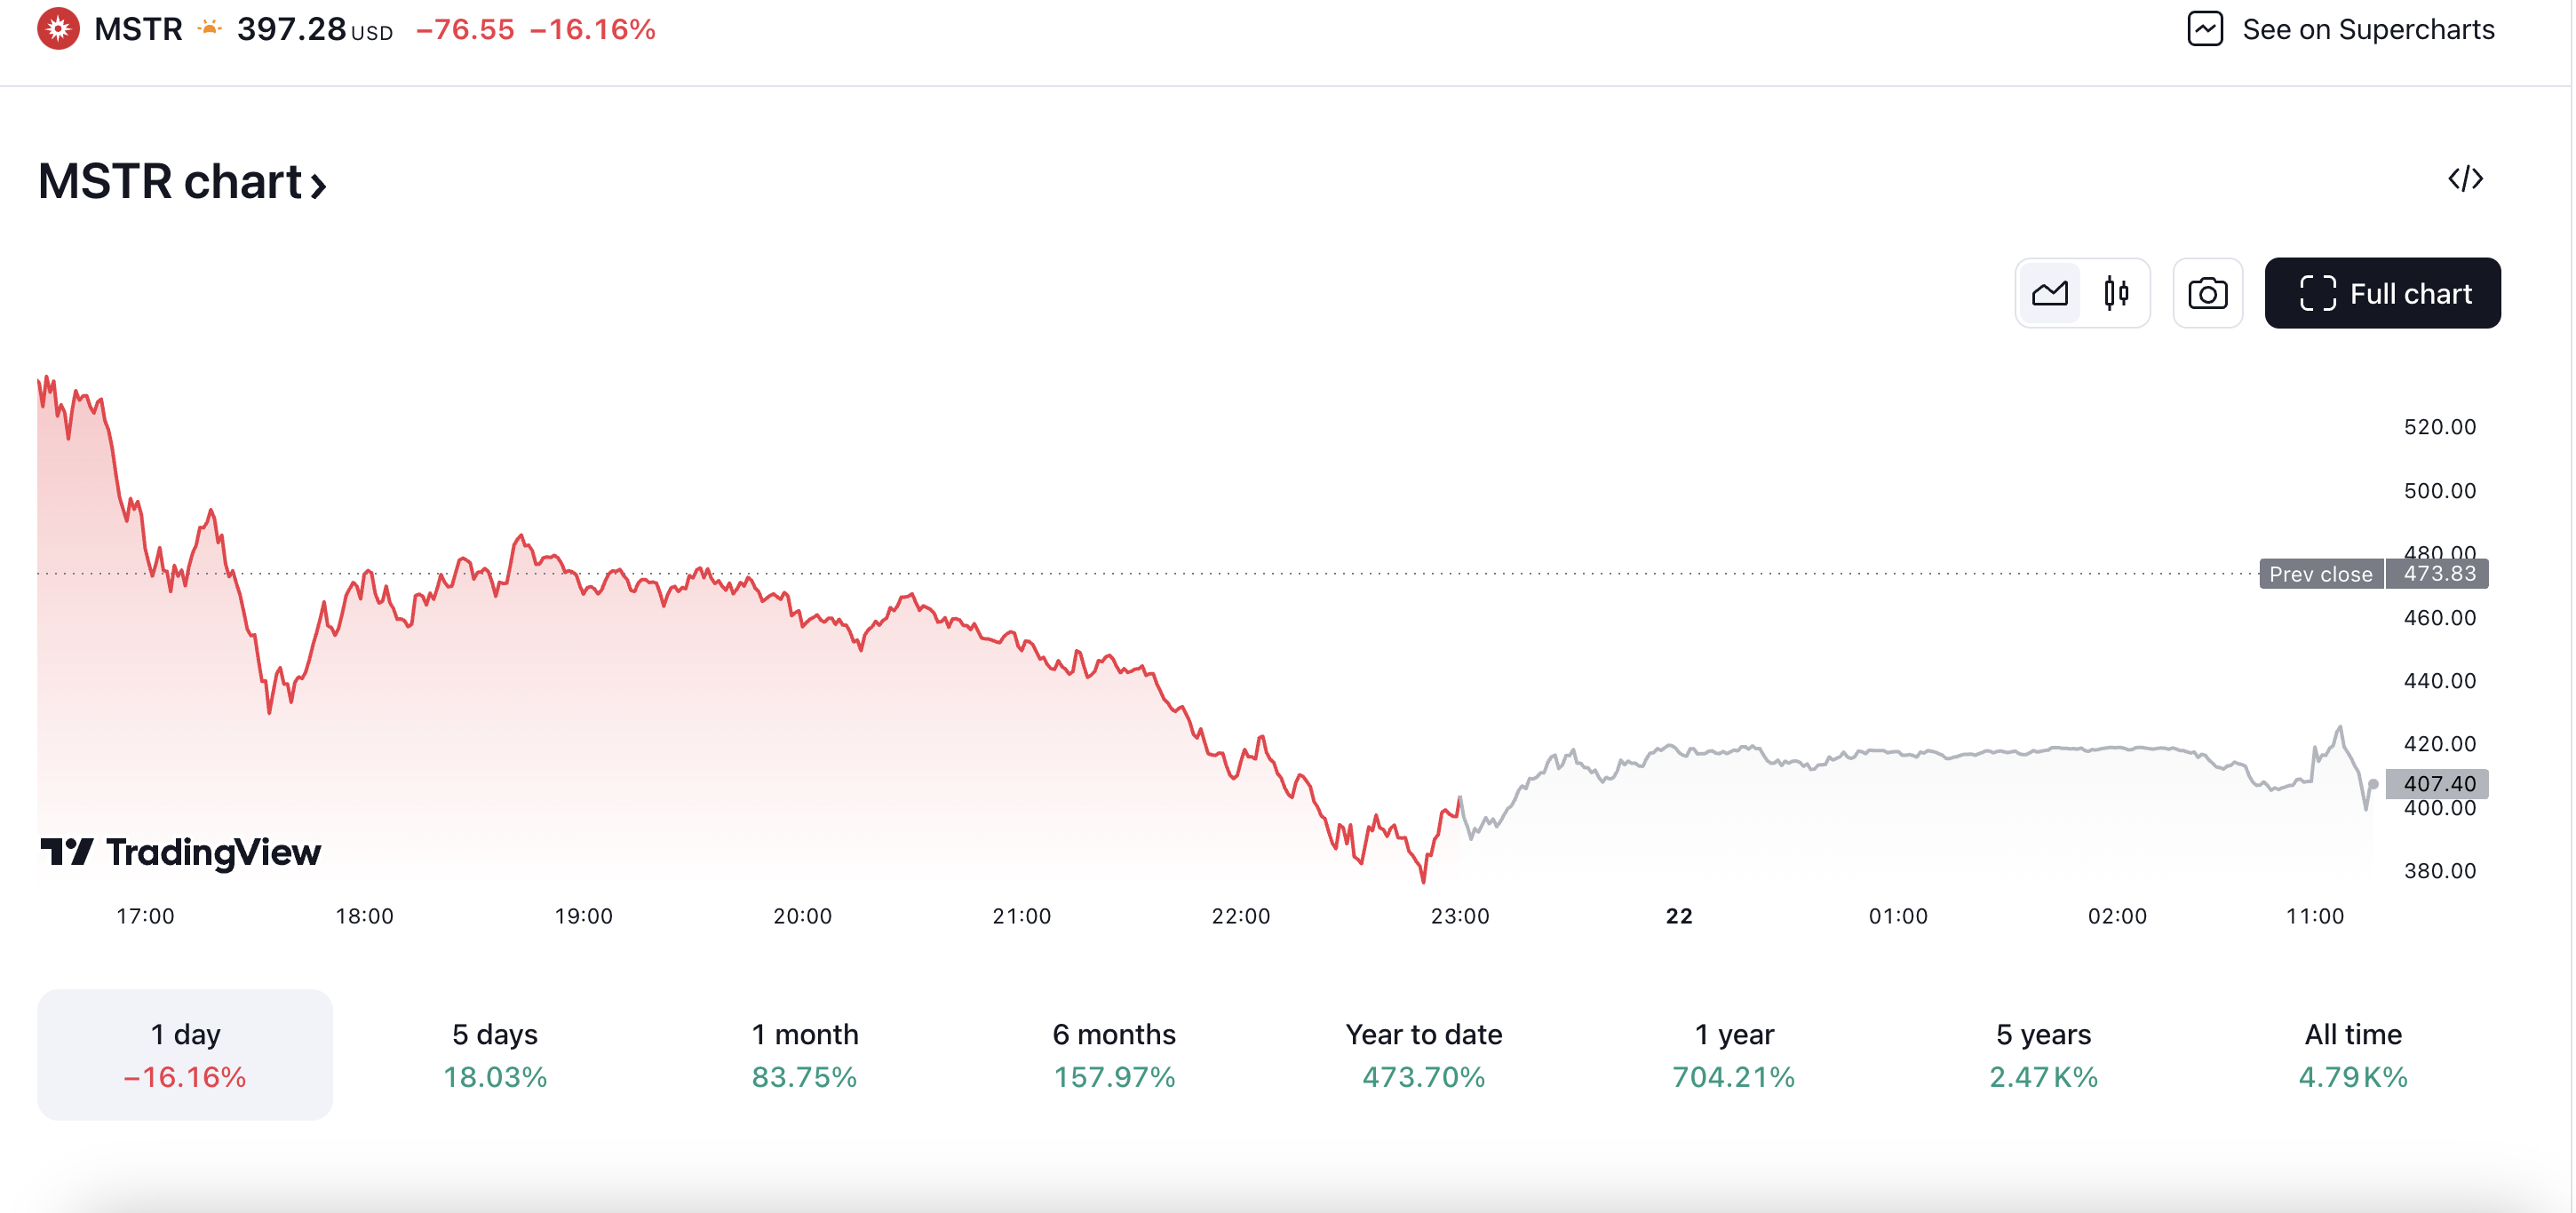Click the fullscreen icon inside Full chart
This screenshot has width=2576, height=1213.
click(2318, 292)
